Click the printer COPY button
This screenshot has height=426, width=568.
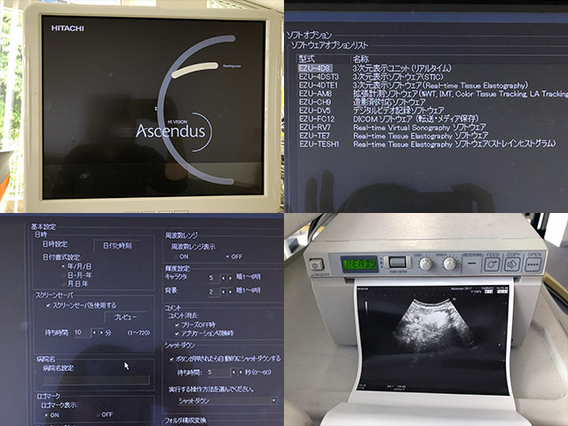[513, 264]
